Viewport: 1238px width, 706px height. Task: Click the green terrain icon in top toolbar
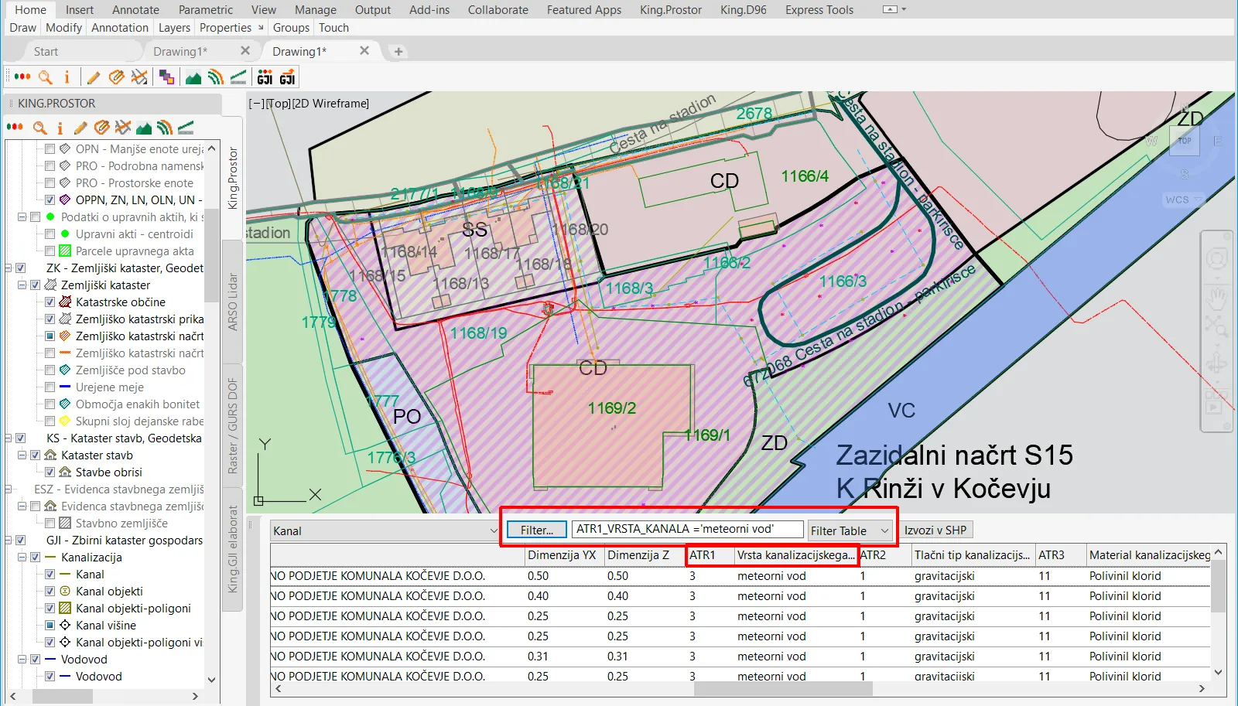193,77
